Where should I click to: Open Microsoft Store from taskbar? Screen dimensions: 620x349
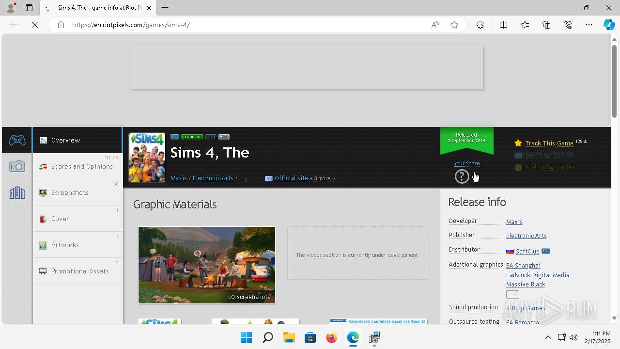coord(310,337)
